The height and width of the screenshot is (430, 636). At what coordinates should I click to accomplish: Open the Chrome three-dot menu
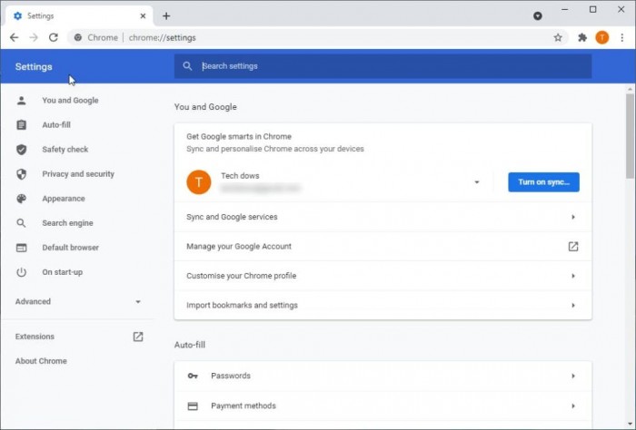point(621,37)
